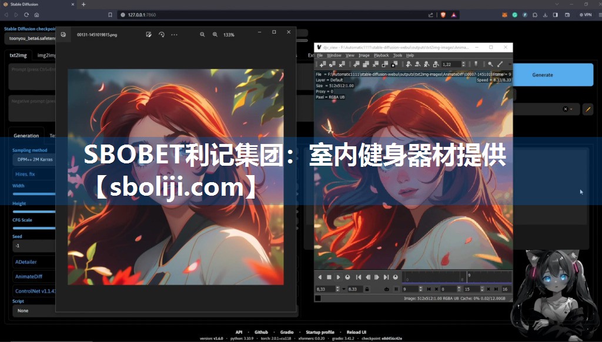602x342 pixels.
Task: Open the DPM++ 2M Karras sampling dropdown
Action: click(35, 159)
